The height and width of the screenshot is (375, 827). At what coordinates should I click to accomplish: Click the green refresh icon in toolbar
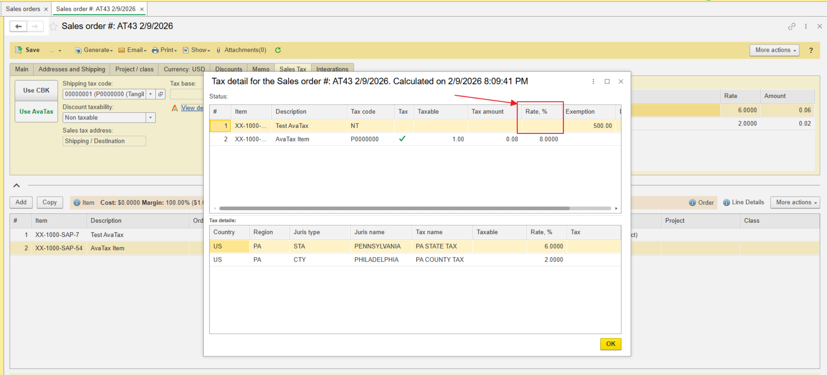(278, 50)
